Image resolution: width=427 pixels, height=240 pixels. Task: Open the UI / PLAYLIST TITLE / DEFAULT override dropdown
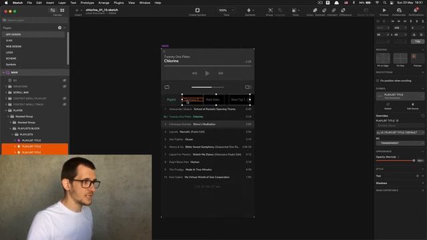400,133
